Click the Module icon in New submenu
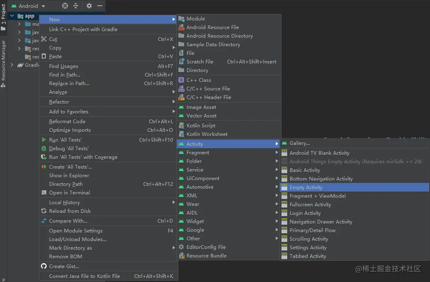Viewport: 430px width, 282px height. tap(181, 19)
